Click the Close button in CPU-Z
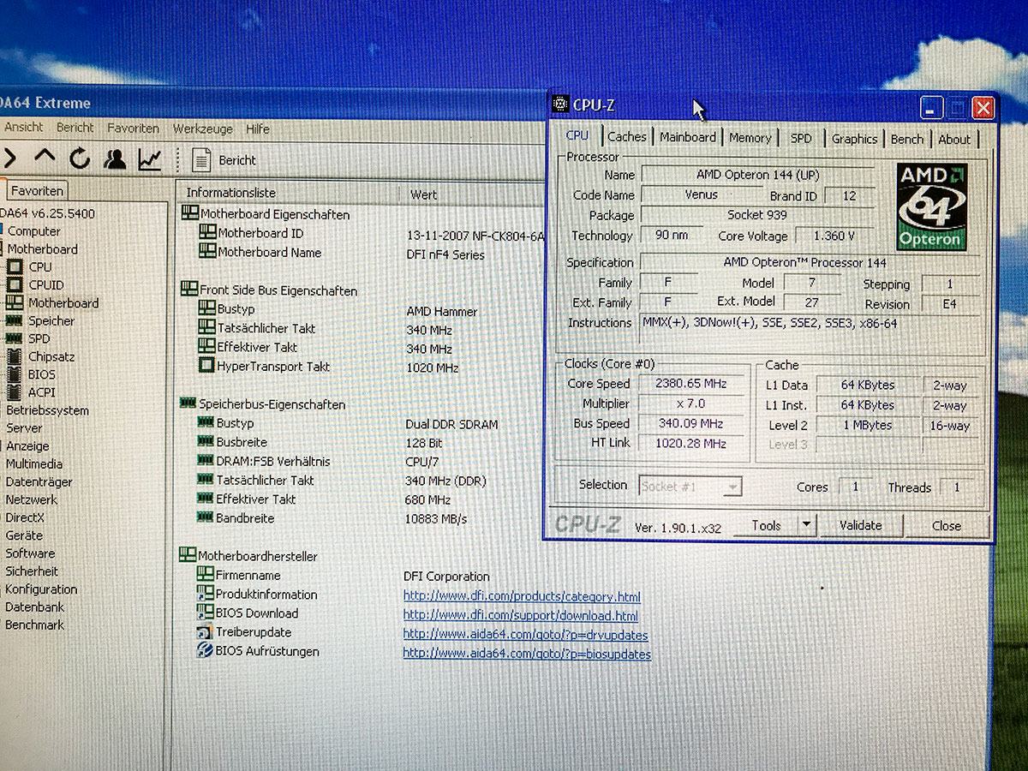 click(947, 526)
